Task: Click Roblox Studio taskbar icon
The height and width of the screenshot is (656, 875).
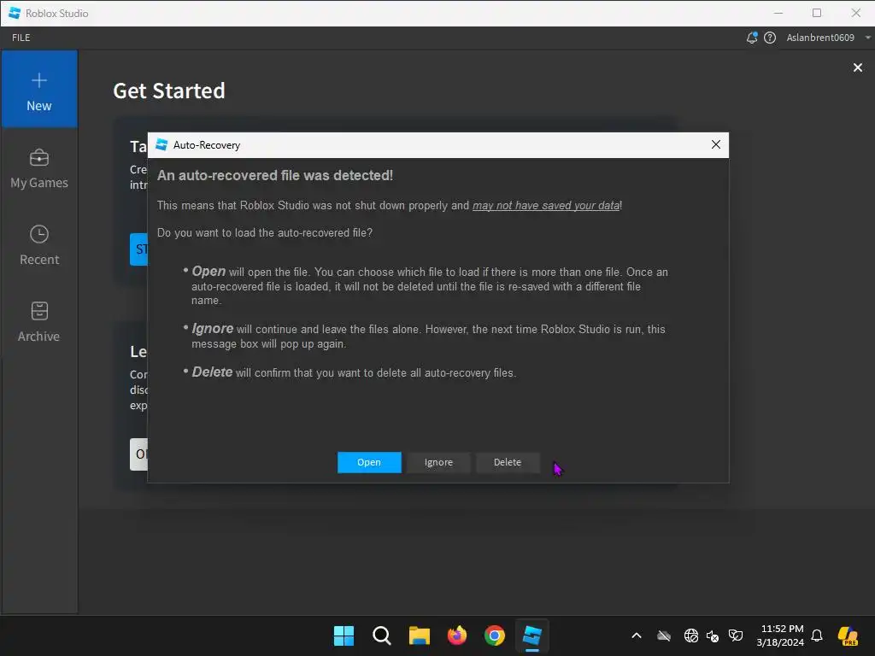Action: (x=532, y=635)
